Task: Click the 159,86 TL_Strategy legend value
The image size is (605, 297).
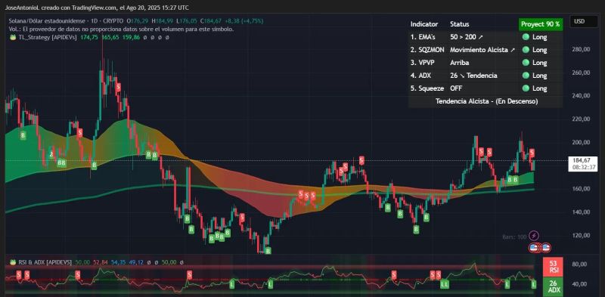Action: [x=131, y=38]
